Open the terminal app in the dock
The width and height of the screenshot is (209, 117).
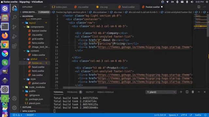tap(5, 27)
